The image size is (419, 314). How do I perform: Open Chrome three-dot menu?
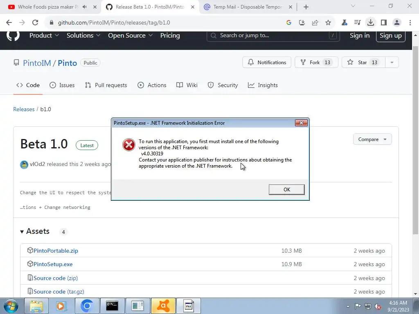(x=410, y=23)
